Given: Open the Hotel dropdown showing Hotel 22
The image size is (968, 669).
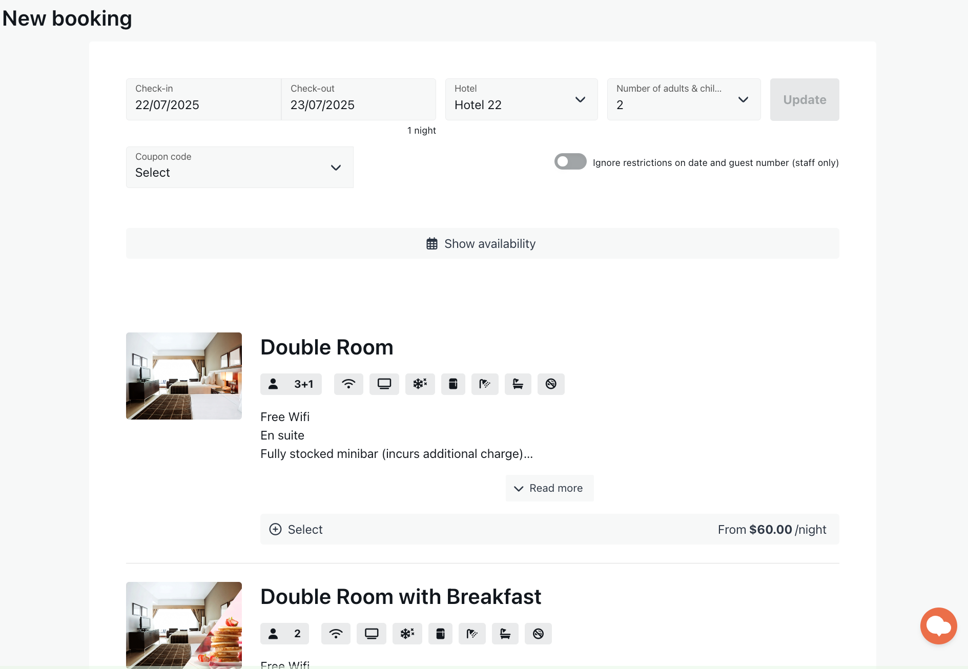Looking at the screenshot, I should click(521, 99).
